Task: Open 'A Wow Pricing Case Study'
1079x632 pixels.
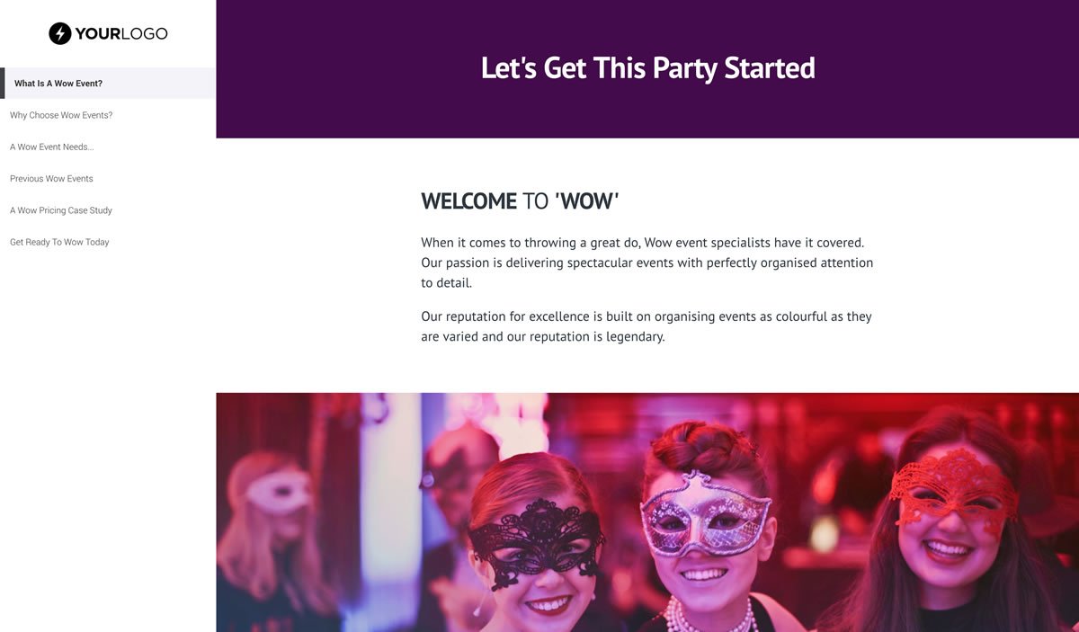Action: click(61, 210)
